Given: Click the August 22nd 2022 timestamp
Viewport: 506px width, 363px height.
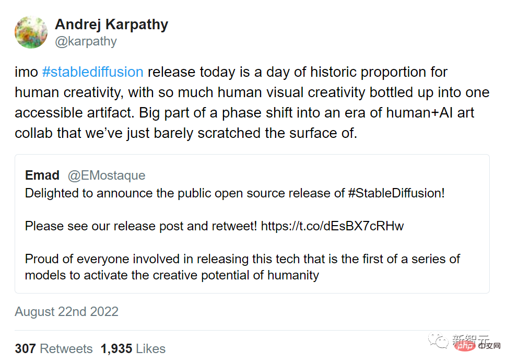Looking at the screenshot, I should [66, 312].
